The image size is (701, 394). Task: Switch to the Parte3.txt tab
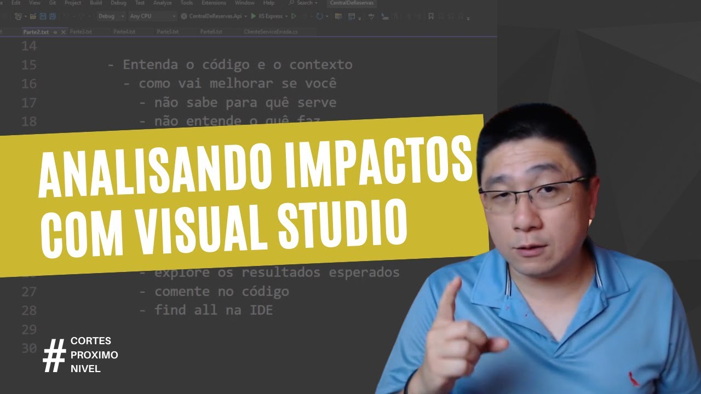[81, 32]
